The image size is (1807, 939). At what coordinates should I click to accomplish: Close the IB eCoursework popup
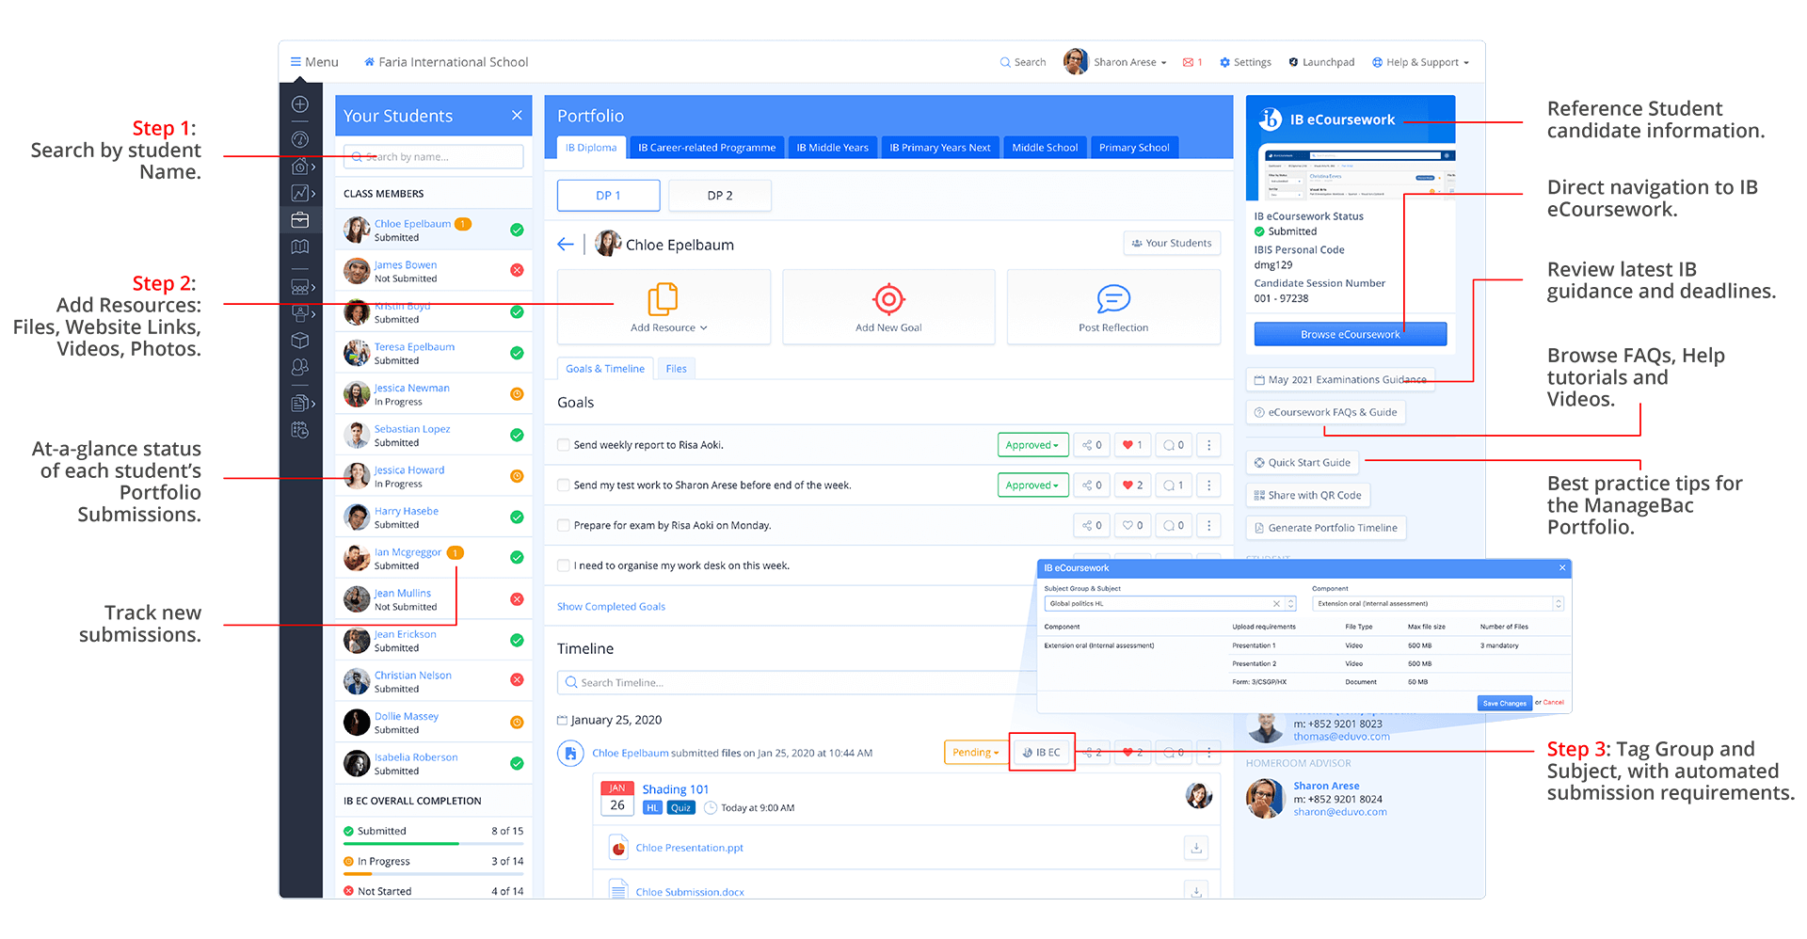[1562, 567]
